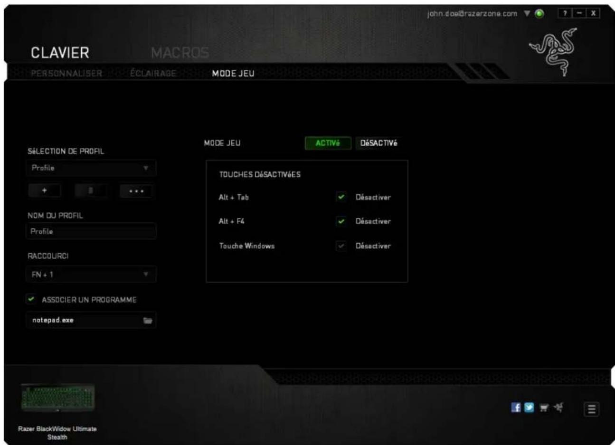Click the notepad.exe program path field
This screenshot has width=615, height=445.
91,321
